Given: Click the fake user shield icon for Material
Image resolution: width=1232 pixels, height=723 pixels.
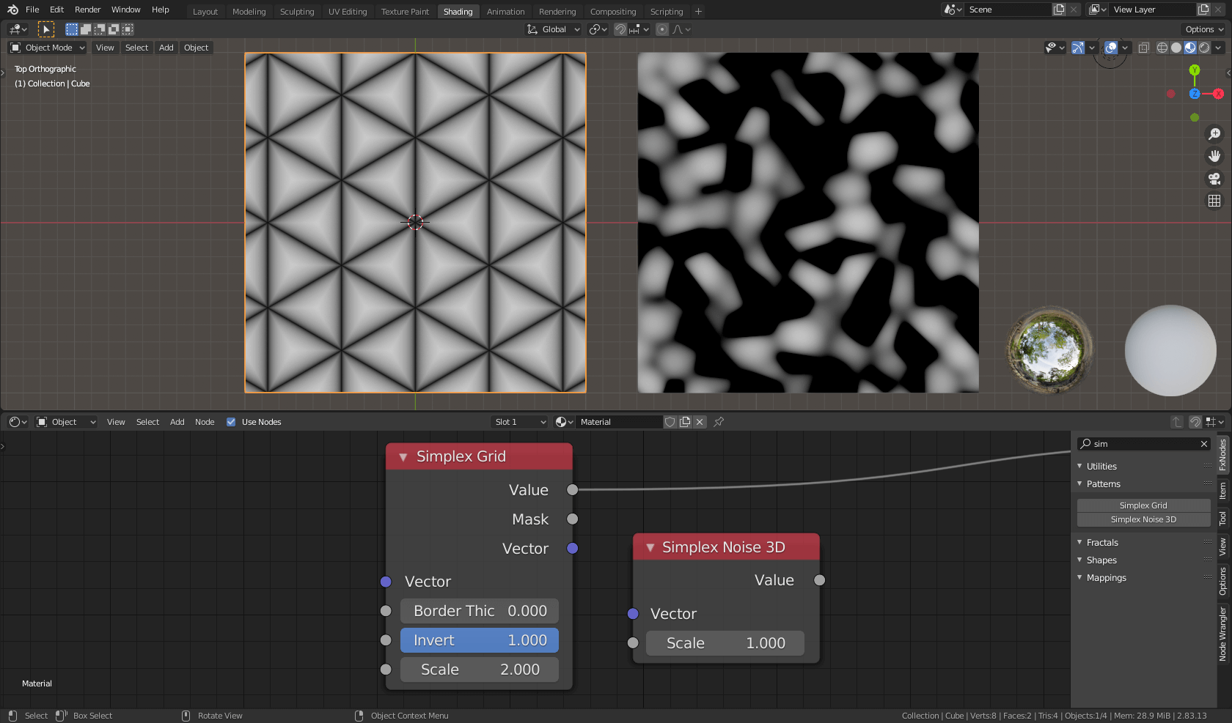Looking at the screenshot, I should pyautogui.click(x=670, y=422).
